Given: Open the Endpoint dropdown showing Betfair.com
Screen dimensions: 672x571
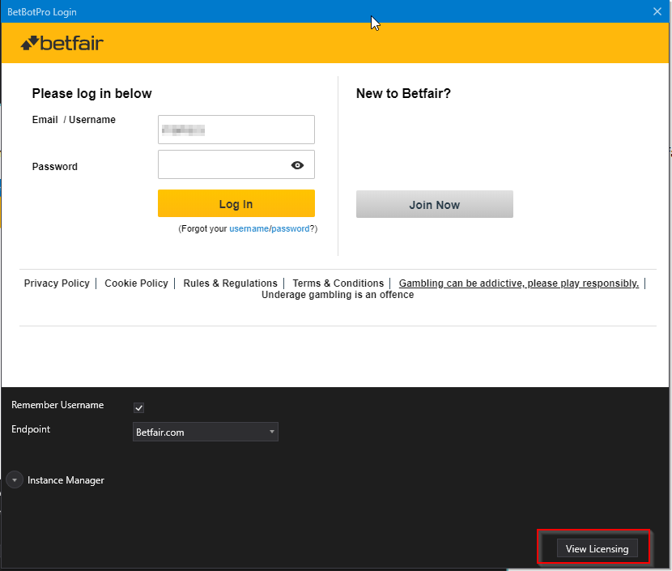Looking at the screenshot, I should tap(206, 433).
